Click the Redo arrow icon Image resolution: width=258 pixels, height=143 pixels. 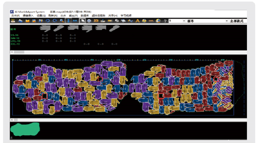[x=55, y=21]
